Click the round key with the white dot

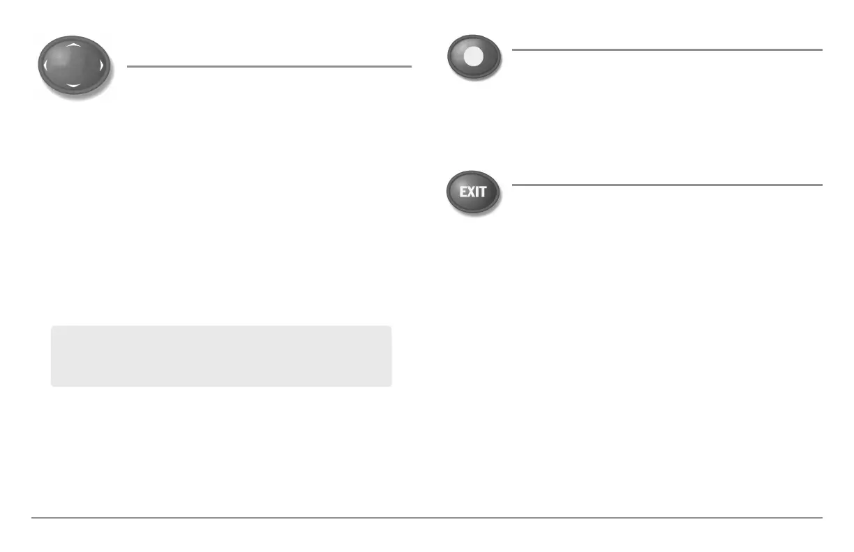click(x=474, y=58)
